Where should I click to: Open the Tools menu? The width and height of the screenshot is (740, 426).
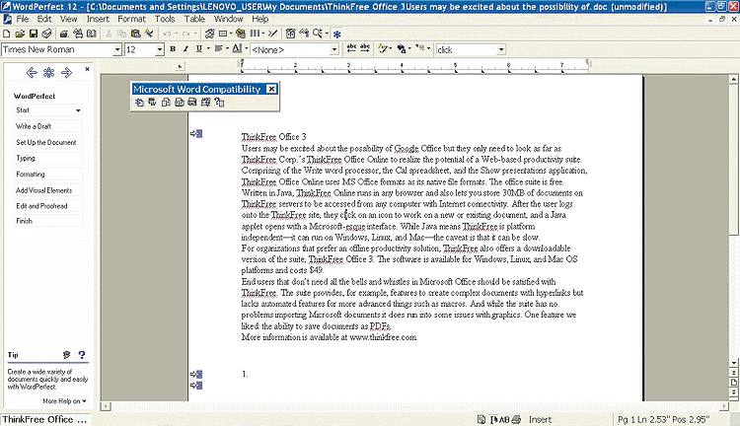(x=165, y=19)
